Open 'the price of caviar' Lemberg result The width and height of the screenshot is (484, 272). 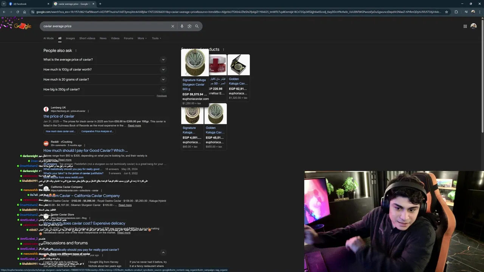[59, 116]
